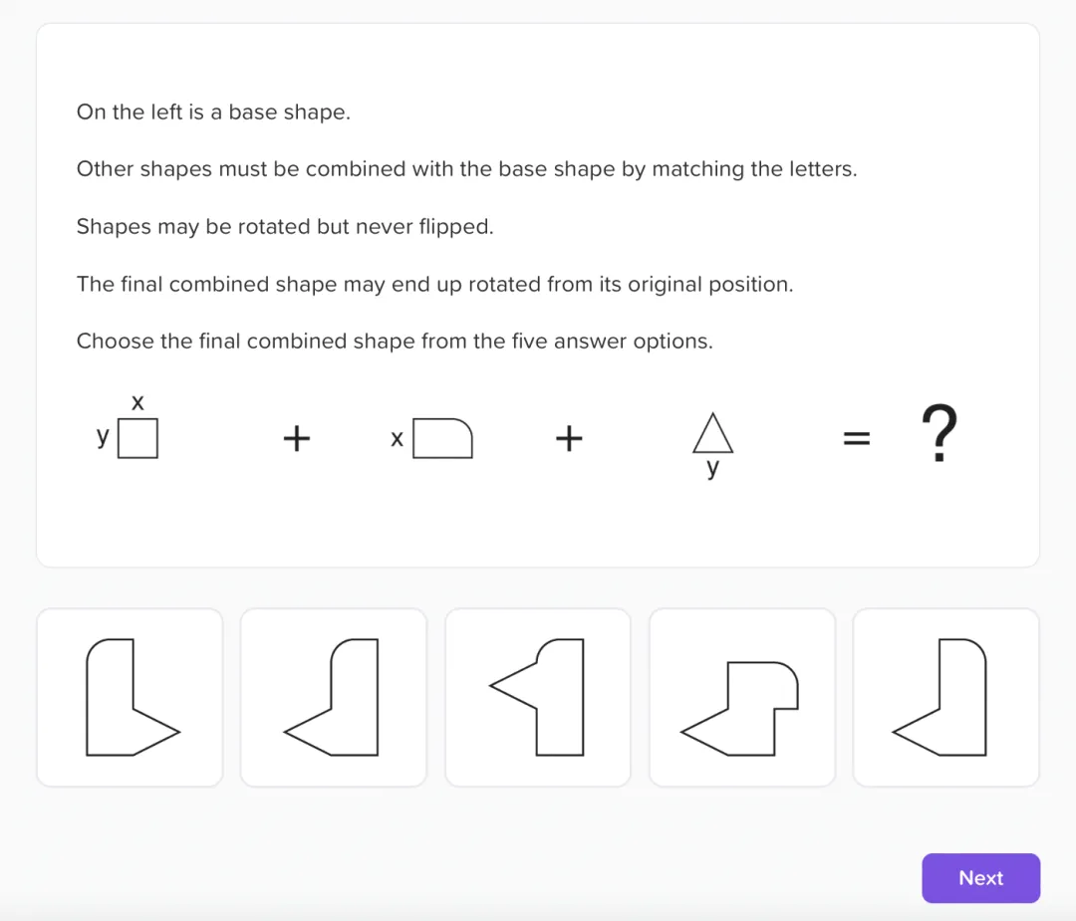This screenshot has width=1076, height=921.
Task: Pick the answer with triangle at upper left
Action: point(538,697)
